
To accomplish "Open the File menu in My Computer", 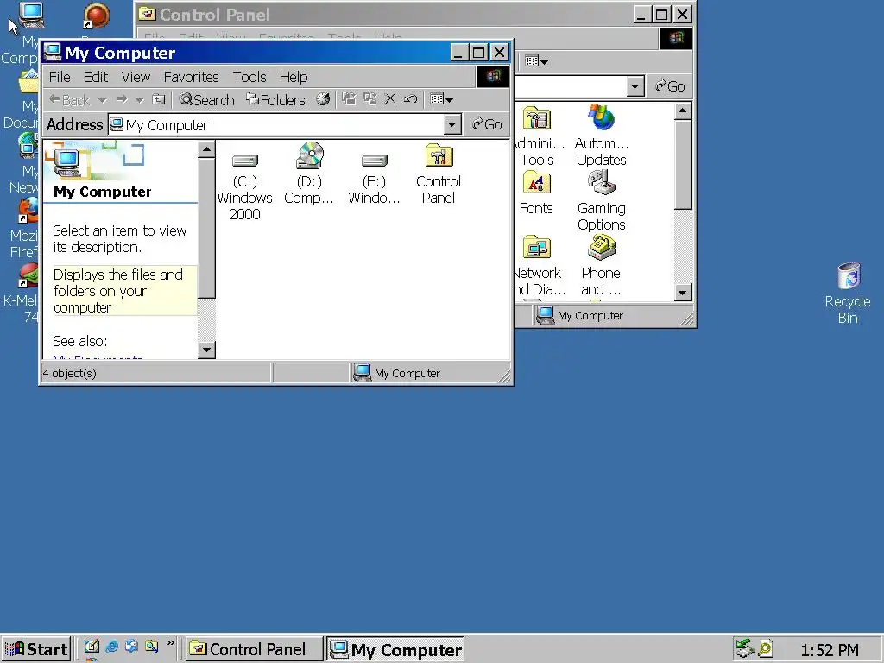I will coord(60,77).
